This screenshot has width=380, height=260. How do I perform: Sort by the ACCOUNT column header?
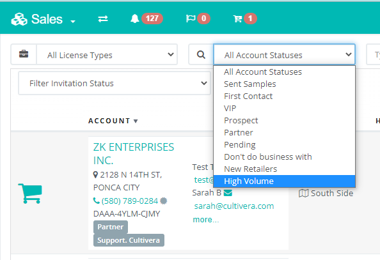coord(113,121)
